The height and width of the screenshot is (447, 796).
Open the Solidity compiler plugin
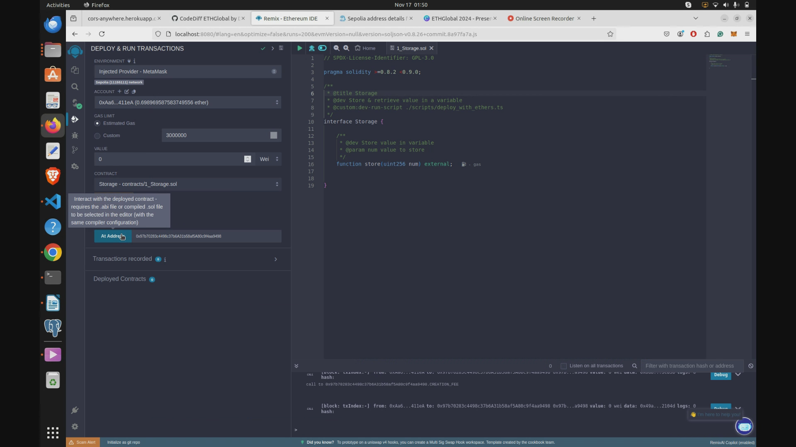(76, 103)
